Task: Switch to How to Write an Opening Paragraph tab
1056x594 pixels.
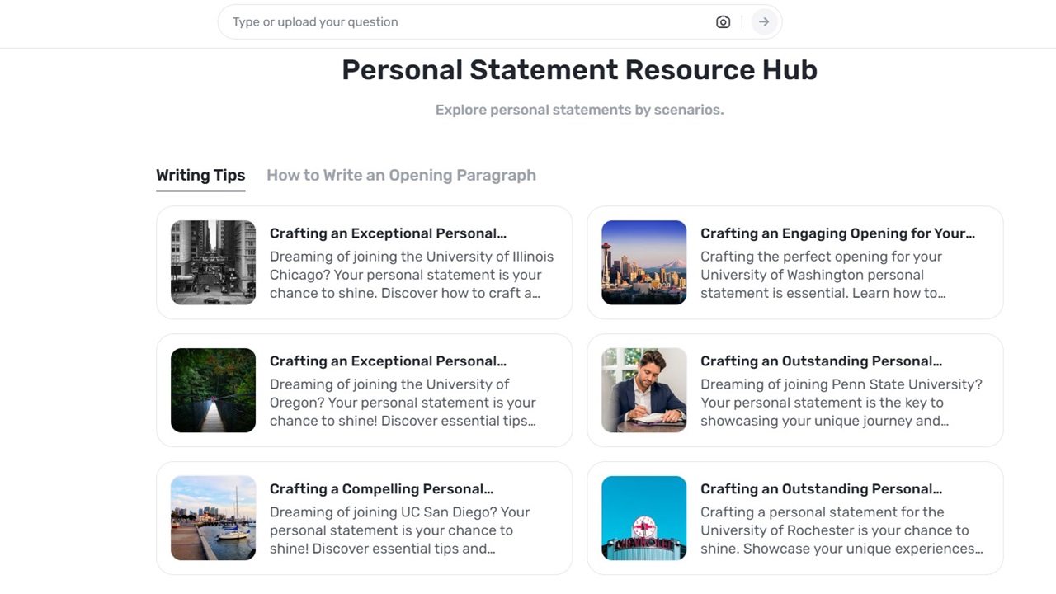Action: (401, 175)
